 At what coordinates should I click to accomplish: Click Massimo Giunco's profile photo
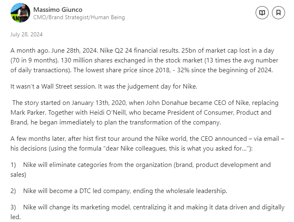[20, 13]
